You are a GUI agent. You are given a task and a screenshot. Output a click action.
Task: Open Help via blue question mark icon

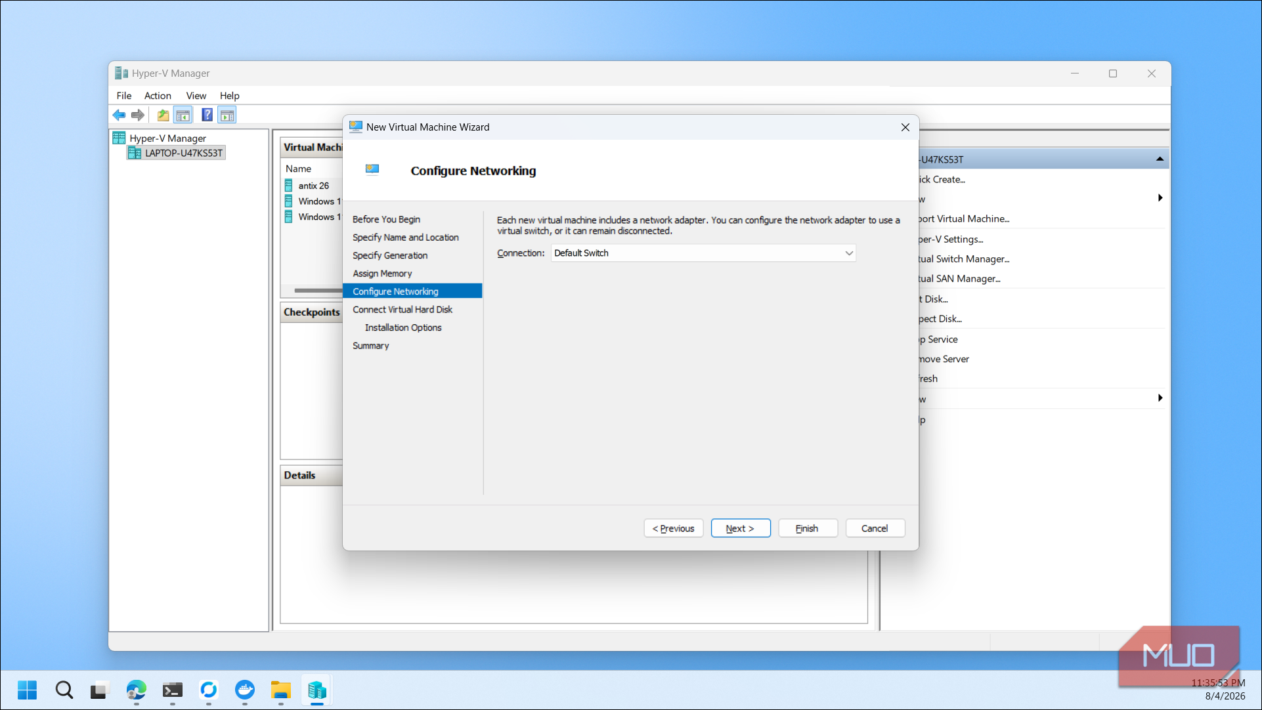[207, 115]
